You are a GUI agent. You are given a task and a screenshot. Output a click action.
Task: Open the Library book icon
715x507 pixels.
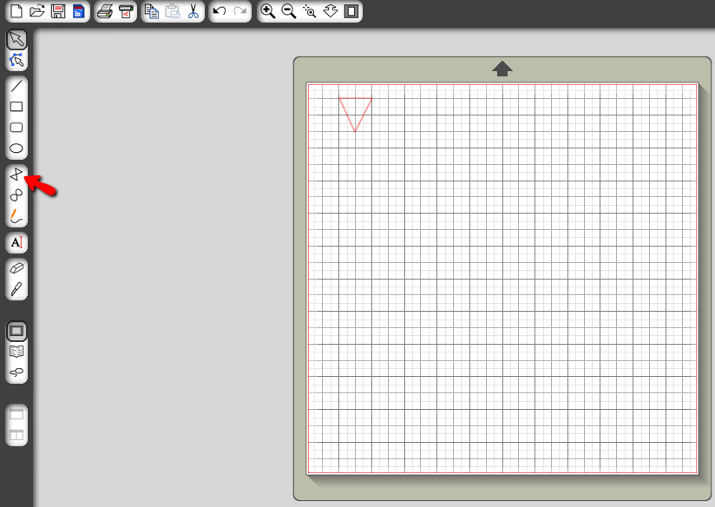click(16, 352)
